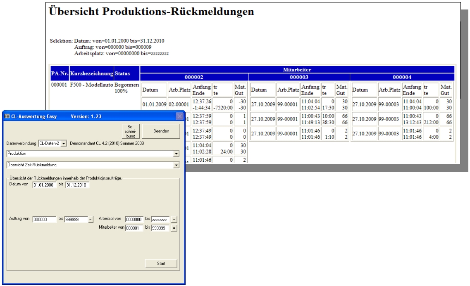Click the CL-Auswertung-Easy title bar icon
Image resolution: width=470 pixels, height=286 pixels.
click(7, 116)
